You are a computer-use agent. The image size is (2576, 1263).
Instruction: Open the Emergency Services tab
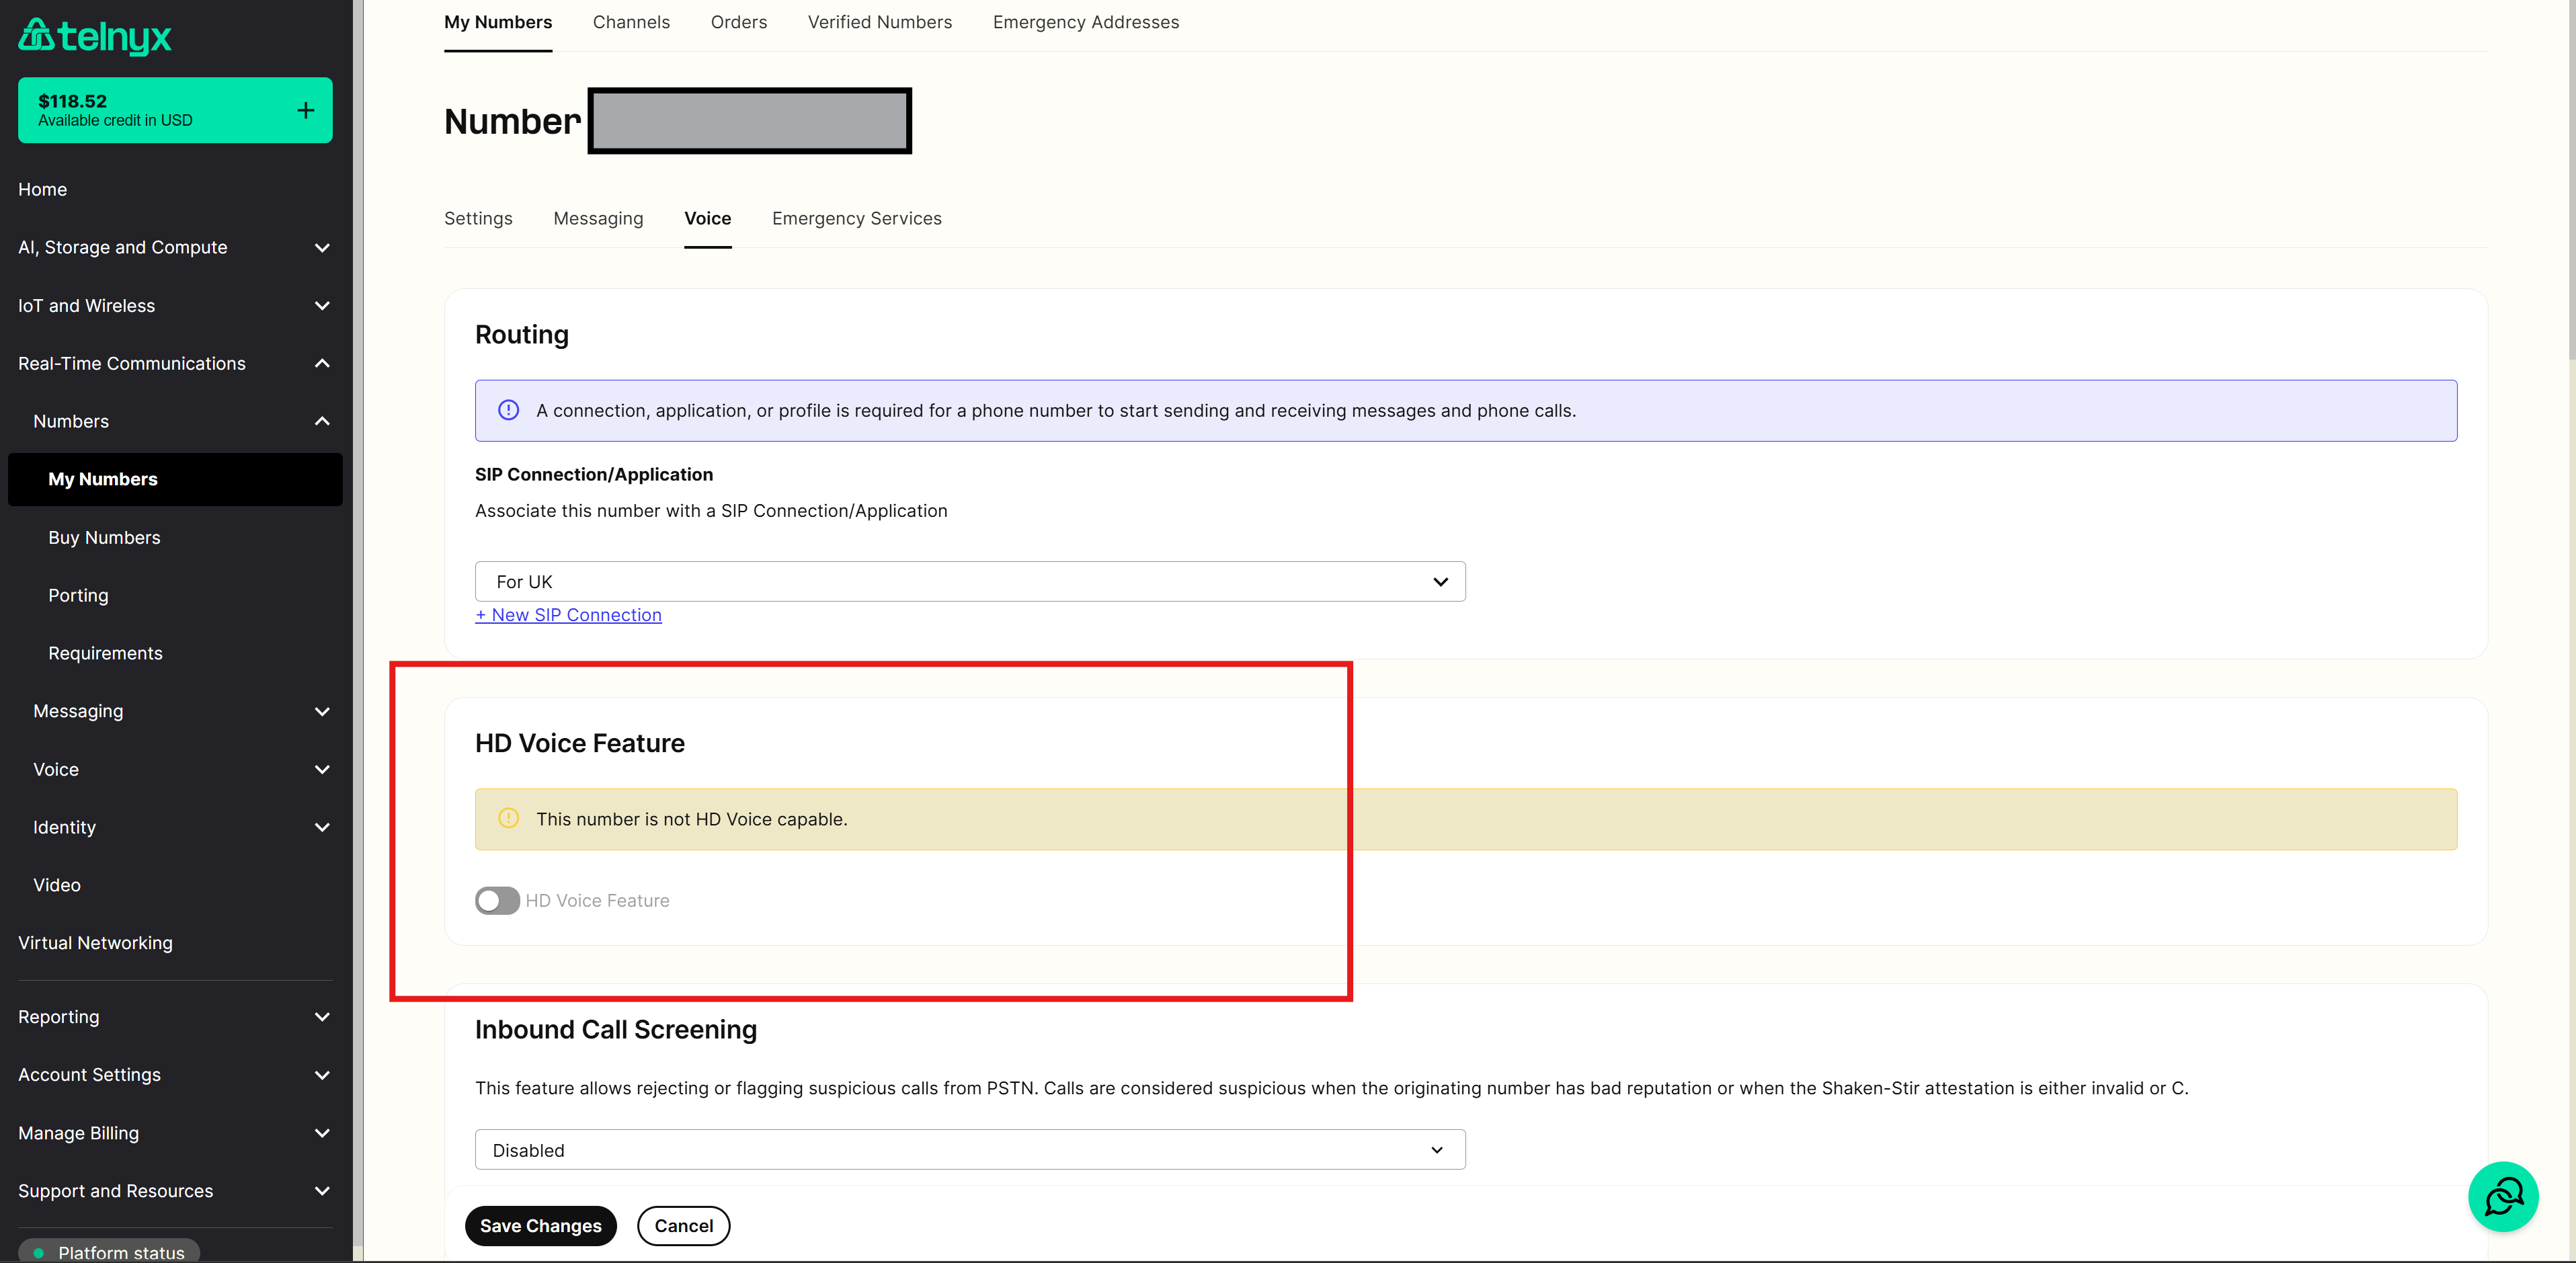pyautogui.click(x=857, y=218)
